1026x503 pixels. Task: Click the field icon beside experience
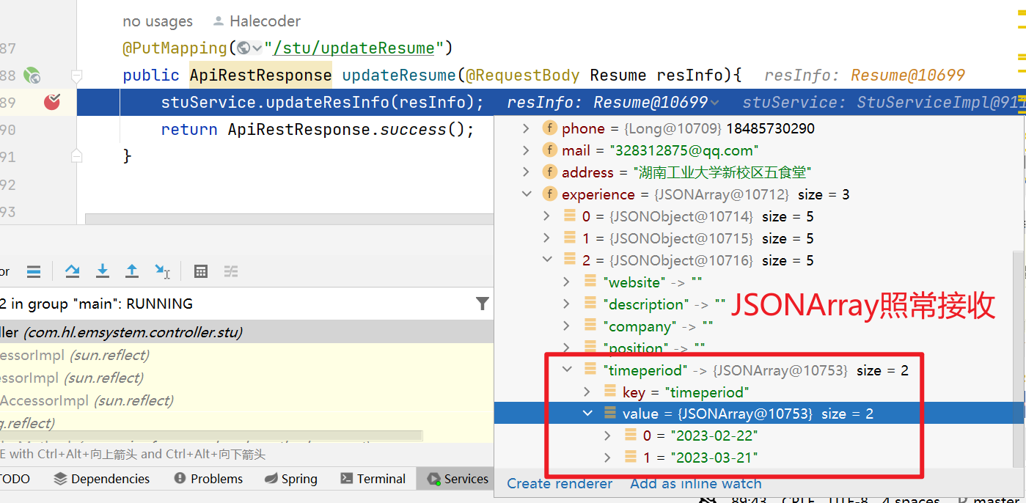click(549, 194)
